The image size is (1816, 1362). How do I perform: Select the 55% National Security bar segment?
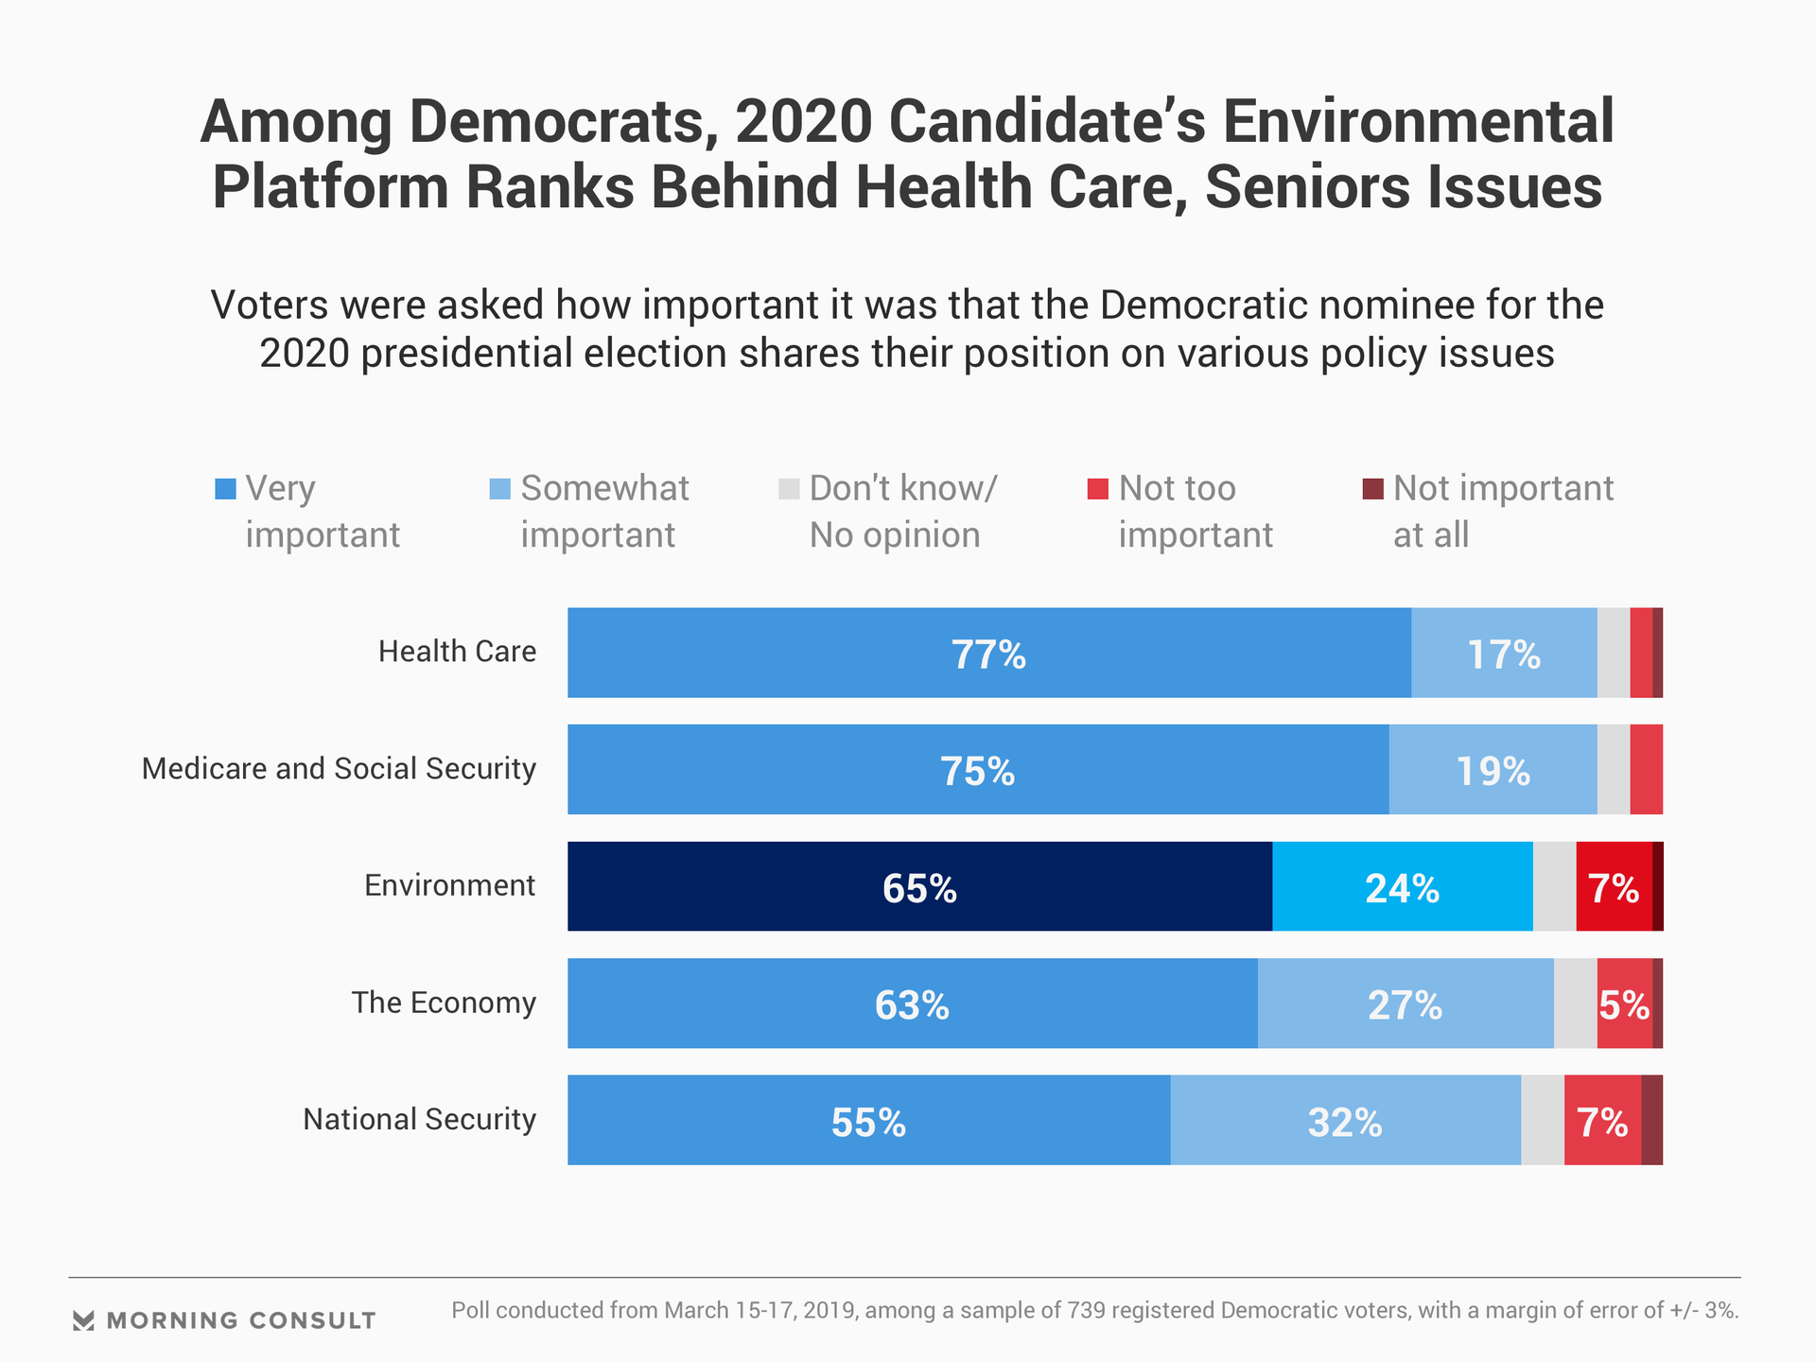pos(868,1121)
